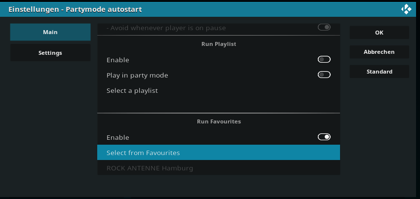Confirm settings with the OK button
The height and width of the screenshot is (199, 420).
tap(380, 33)
